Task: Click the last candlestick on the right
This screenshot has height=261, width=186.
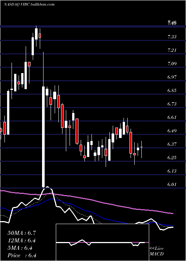Action: 142,147
